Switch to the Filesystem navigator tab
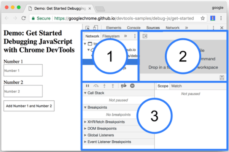The image size is (229, 152). [111, 36]
